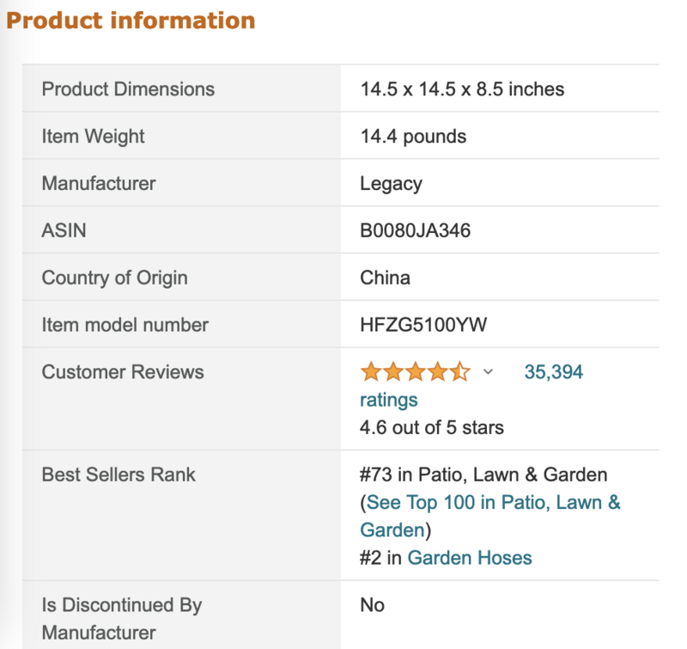Click the Item Weight label

coord(93,136)
